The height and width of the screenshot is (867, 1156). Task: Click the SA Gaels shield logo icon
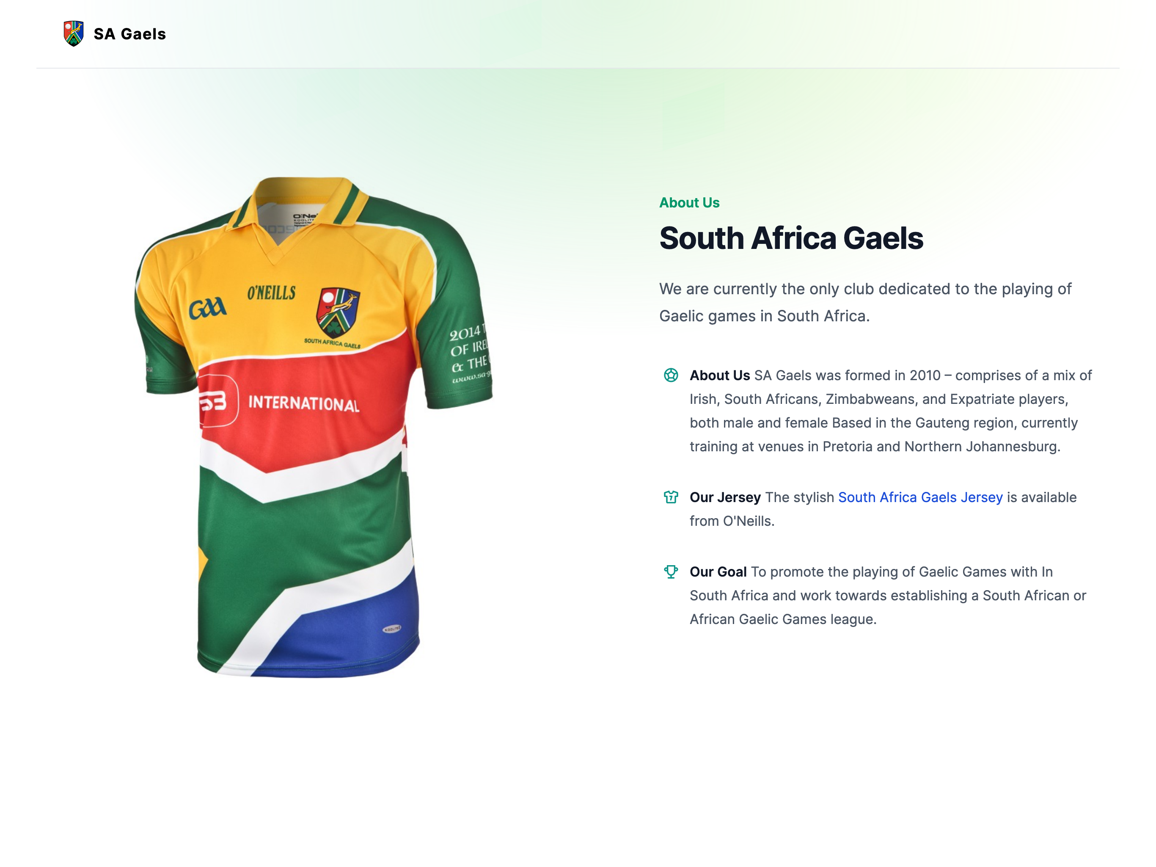74,34
